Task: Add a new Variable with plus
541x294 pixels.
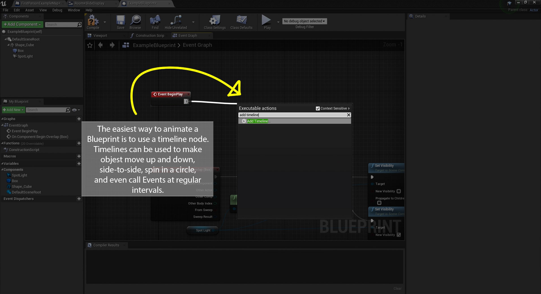Action: [79, 164]
